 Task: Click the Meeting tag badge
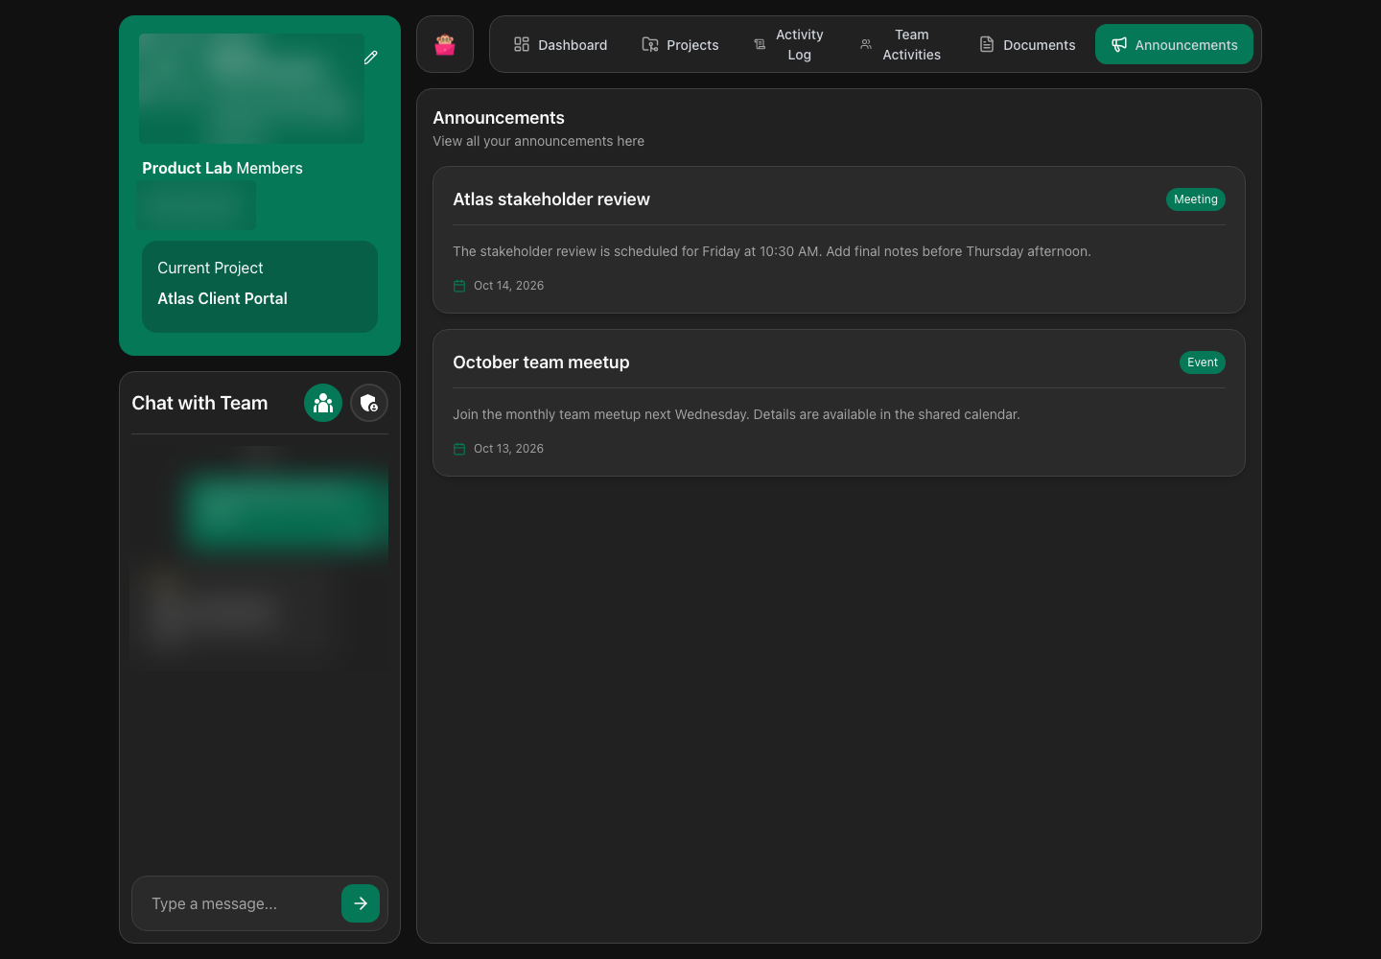(x=1196, y=199)
